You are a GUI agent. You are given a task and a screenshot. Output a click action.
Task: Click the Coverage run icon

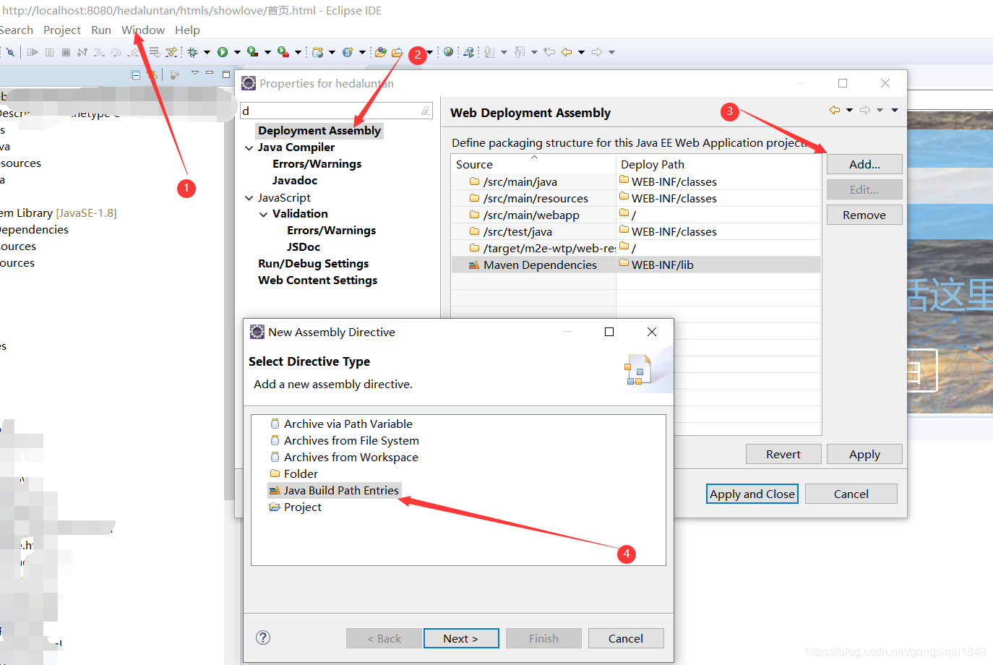[252, 52]
